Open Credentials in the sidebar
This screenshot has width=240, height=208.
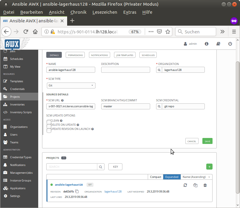tap(17, 89)
